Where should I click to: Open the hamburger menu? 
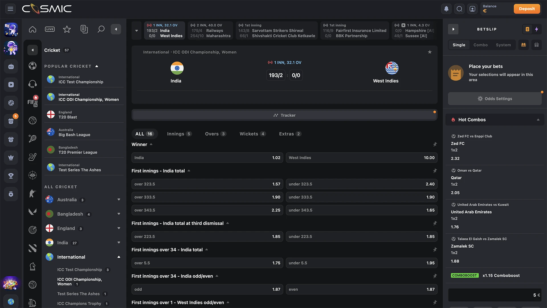[x=11, y=9]
